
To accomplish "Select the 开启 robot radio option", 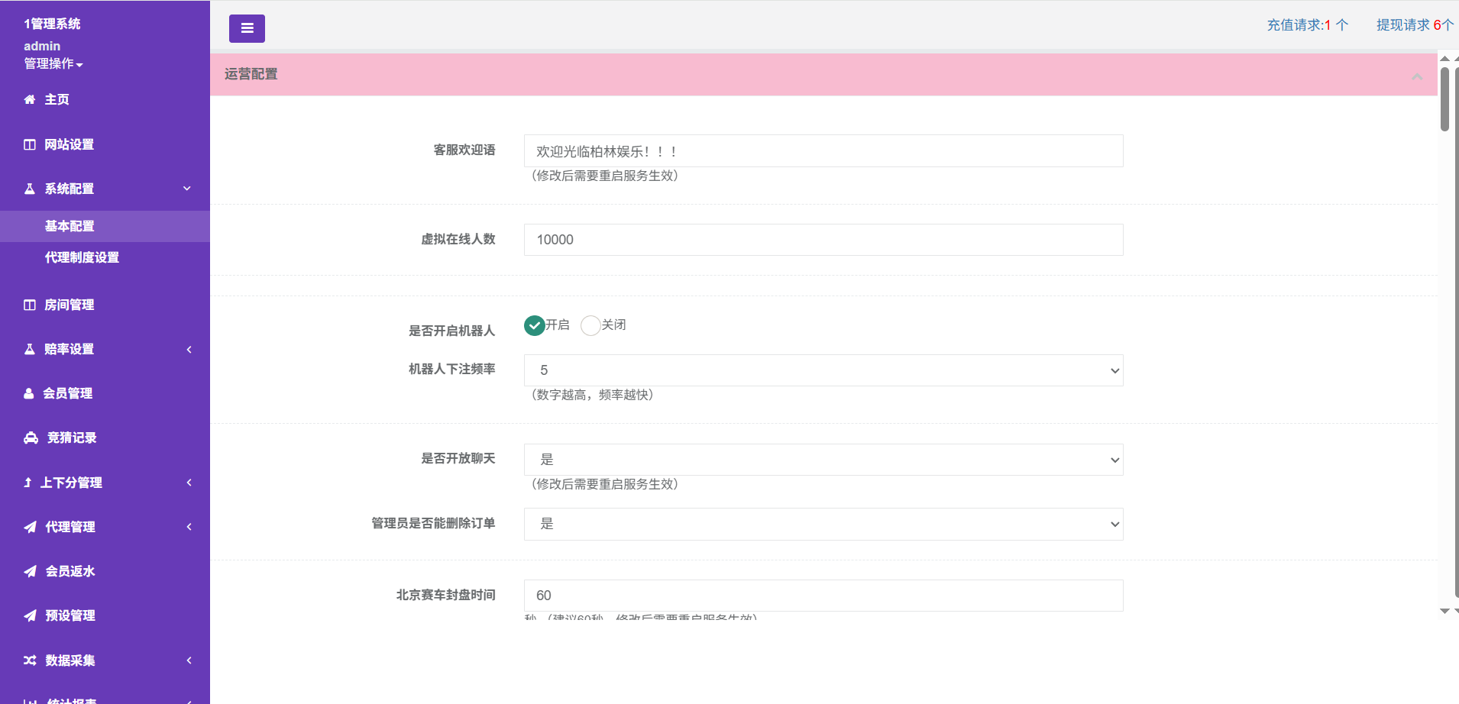I will 535,325.
